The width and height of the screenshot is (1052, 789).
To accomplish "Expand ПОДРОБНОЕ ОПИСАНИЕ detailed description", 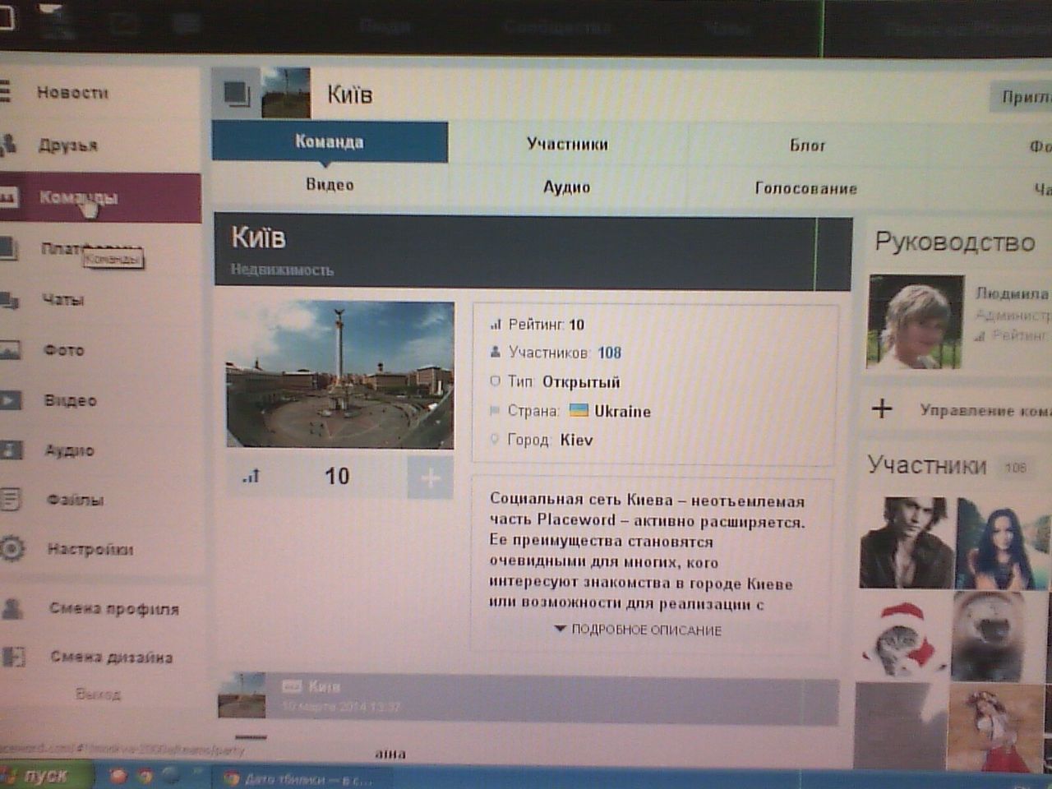I will tap(639, 630).
